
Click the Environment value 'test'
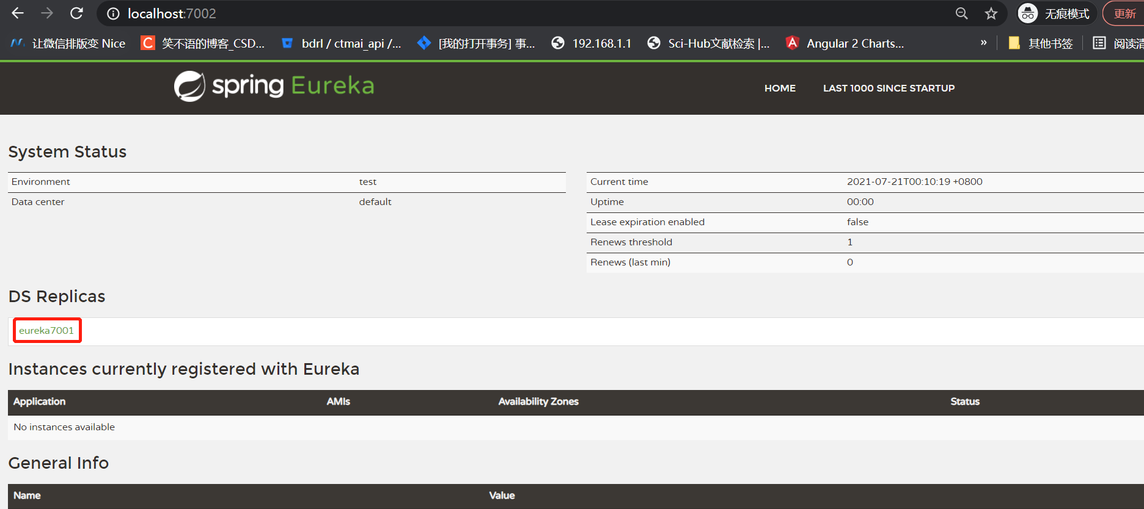(367, 182)
